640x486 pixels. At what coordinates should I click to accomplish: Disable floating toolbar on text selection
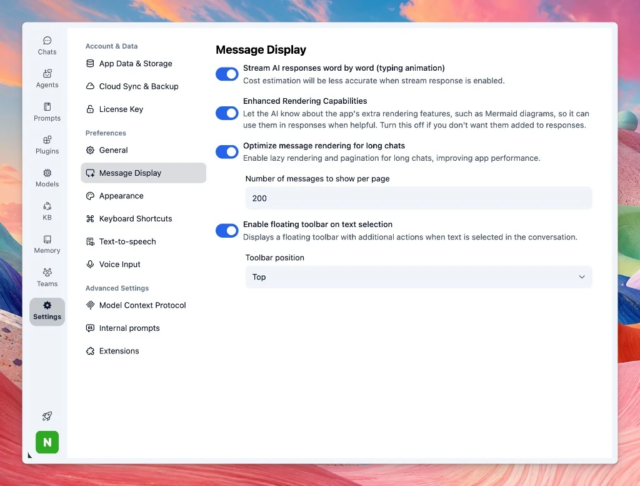227,230
